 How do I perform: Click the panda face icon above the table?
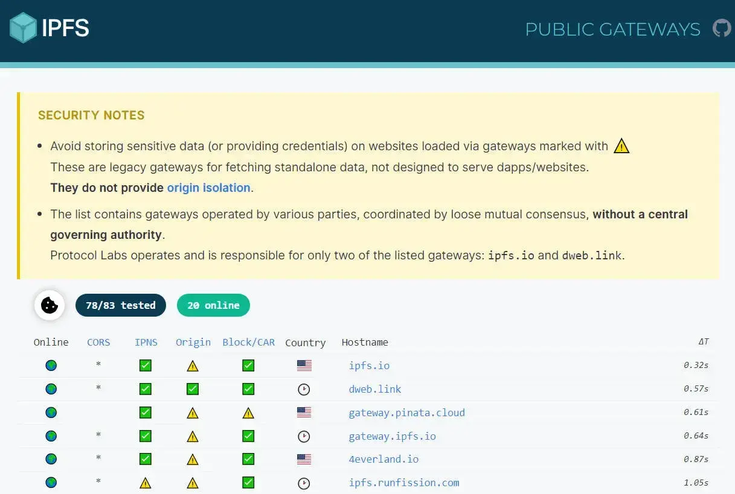click(49, 305)
